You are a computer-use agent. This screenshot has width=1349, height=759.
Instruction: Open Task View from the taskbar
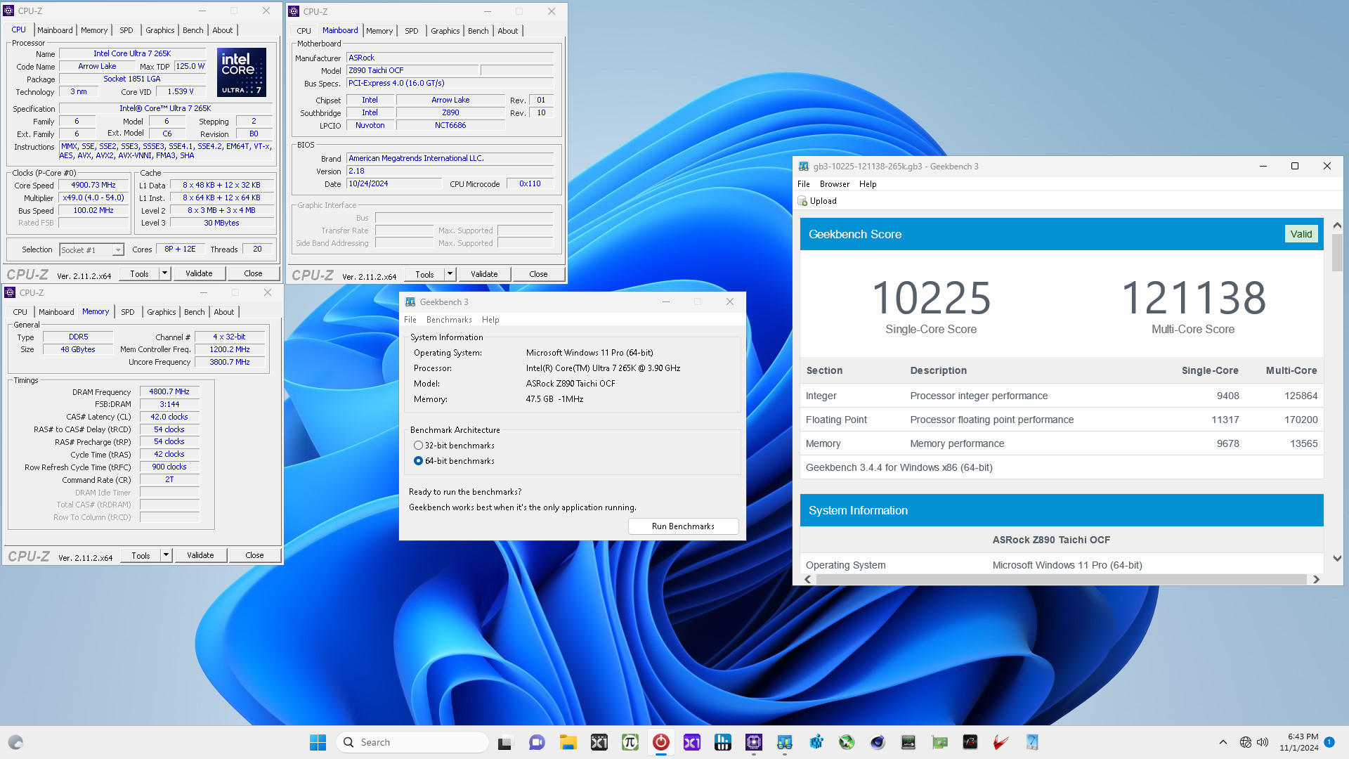pyautogui.click(x=505, y=742)
